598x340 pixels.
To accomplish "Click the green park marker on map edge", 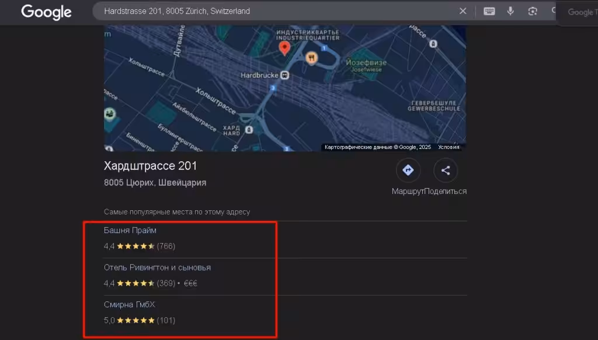I will point(110,114).
